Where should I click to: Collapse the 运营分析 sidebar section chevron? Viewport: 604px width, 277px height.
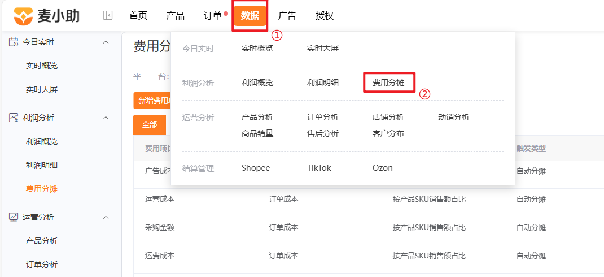click(106, 217)
